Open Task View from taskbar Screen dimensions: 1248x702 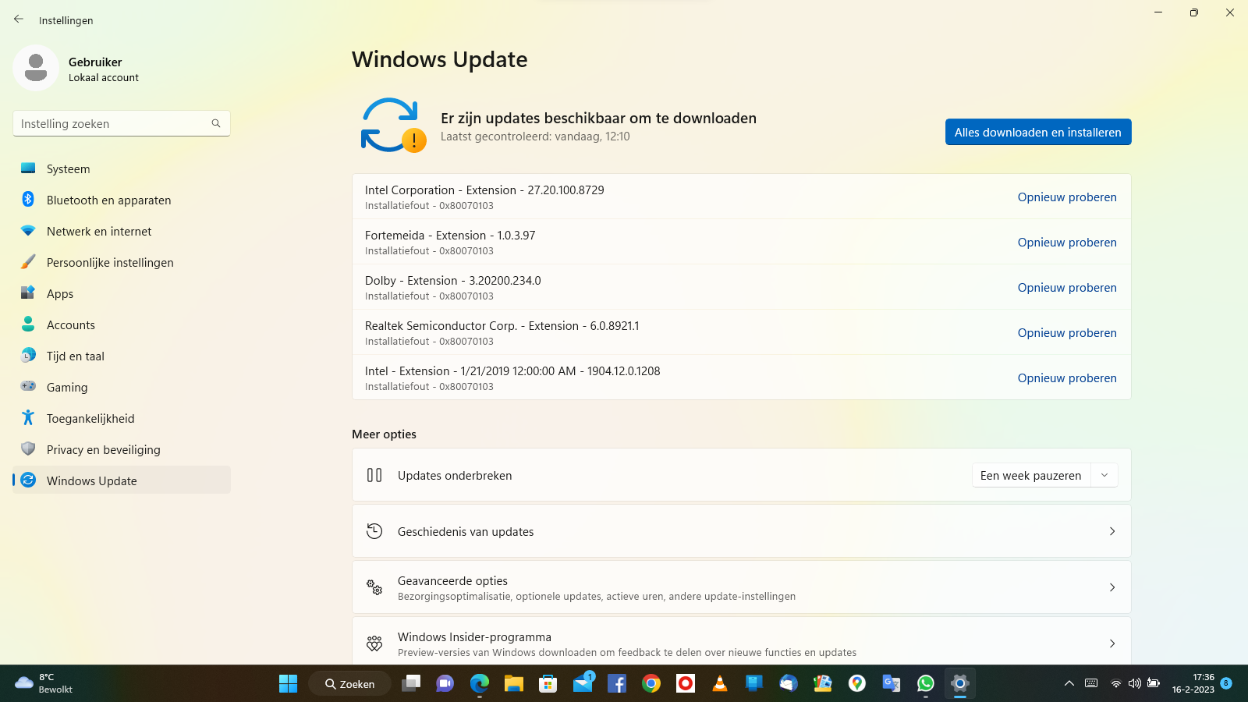click(x=411, y=684)
